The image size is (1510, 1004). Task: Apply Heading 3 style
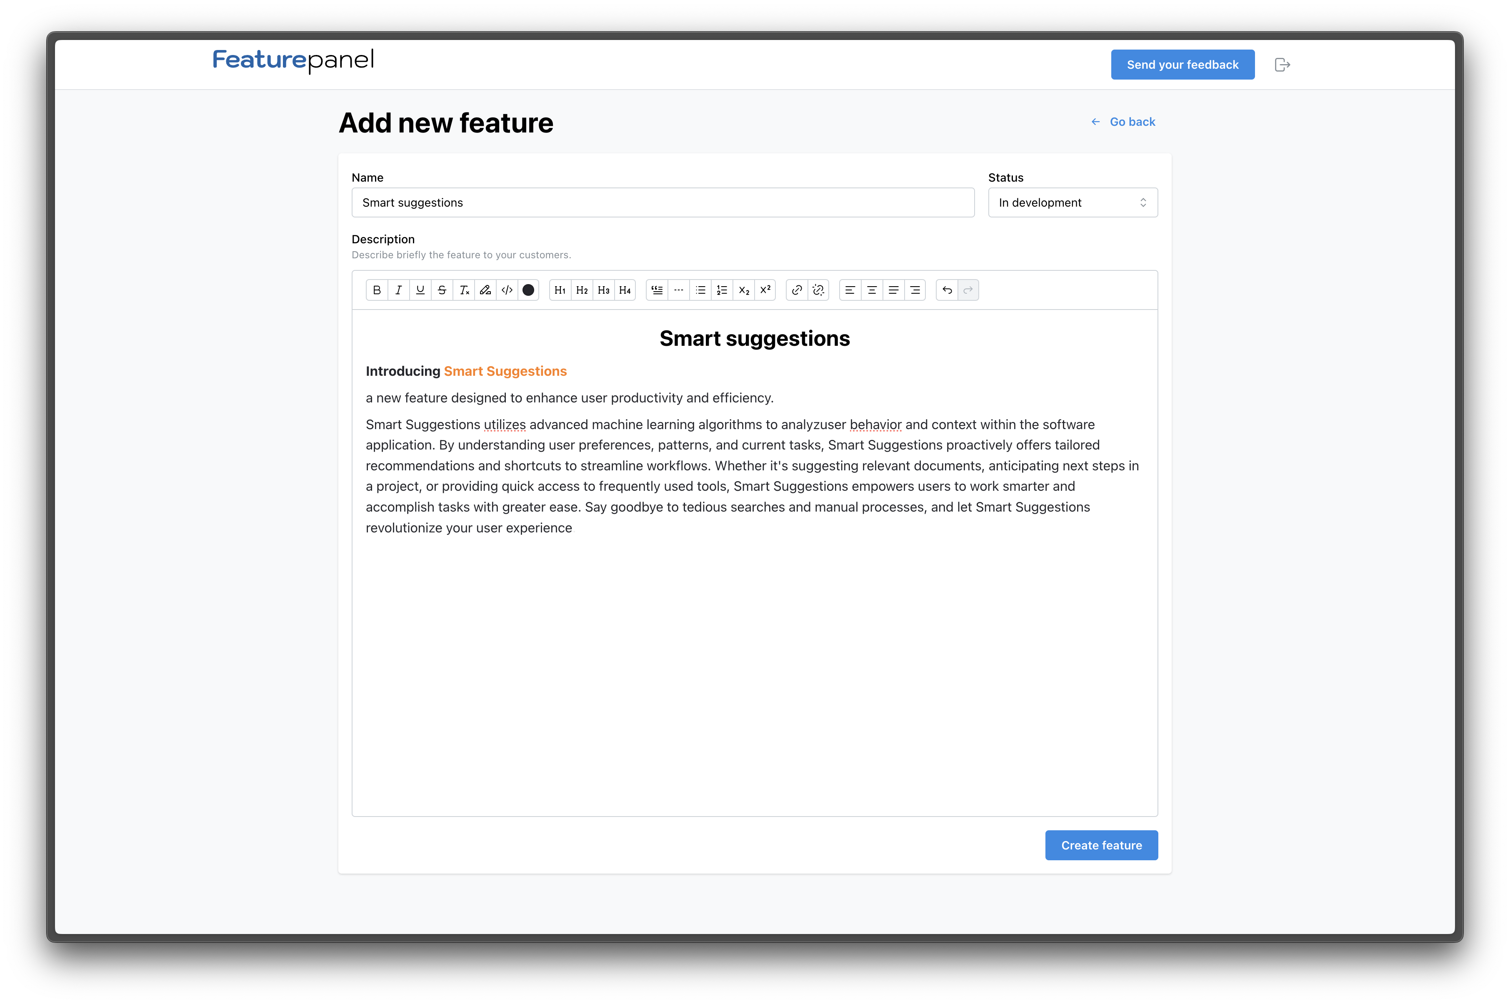pyautogui.click(x=603, y=290)
